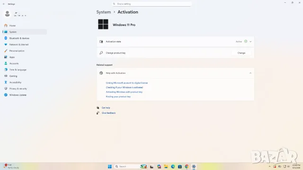
Task: Click the Windows Update sync icon
Action: click(x=6, y=95)
